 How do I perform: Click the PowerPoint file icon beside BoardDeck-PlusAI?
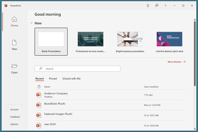click(39, 105)
